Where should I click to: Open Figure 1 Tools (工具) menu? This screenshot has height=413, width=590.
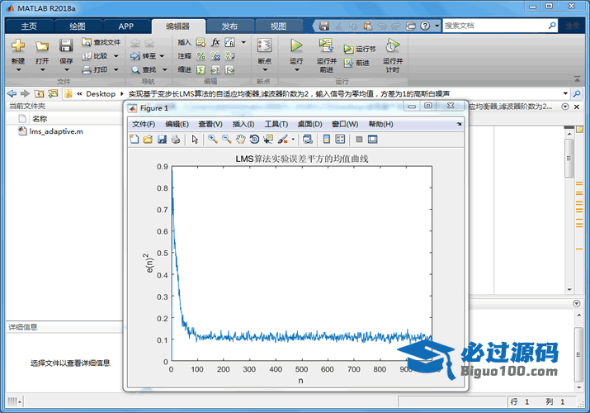point(276,124)
